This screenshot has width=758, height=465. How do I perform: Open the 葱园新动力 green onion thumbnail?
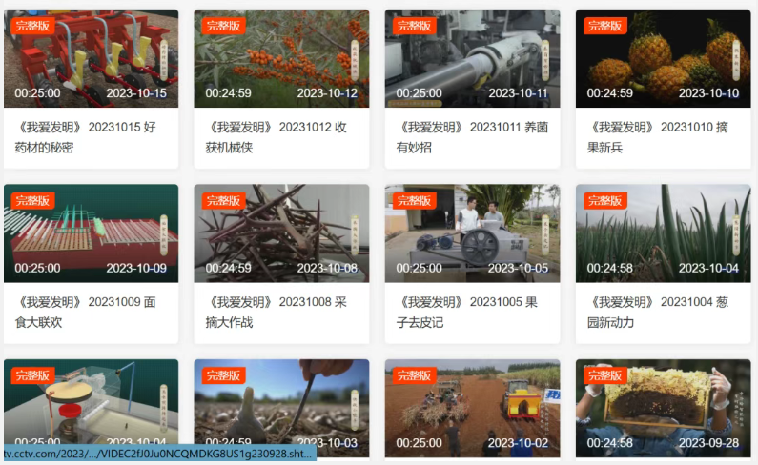click(663, 233)
